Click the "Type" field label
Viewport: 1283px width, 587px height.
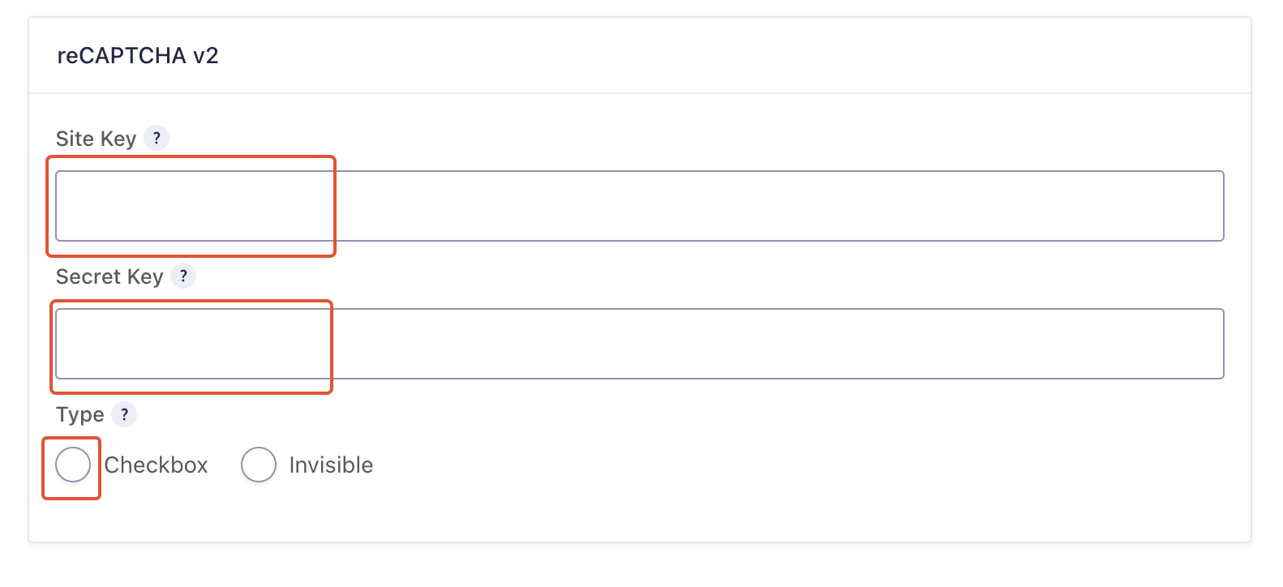(79, 415)
